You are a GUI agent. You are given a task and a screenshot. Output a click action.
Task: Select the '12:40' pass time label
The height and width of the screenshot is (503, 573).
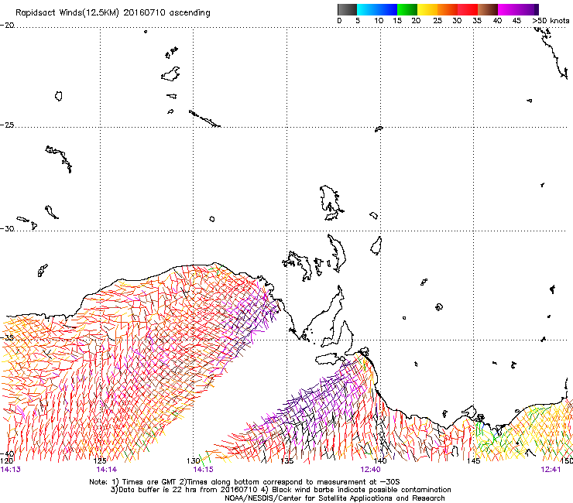click(370, 470)
